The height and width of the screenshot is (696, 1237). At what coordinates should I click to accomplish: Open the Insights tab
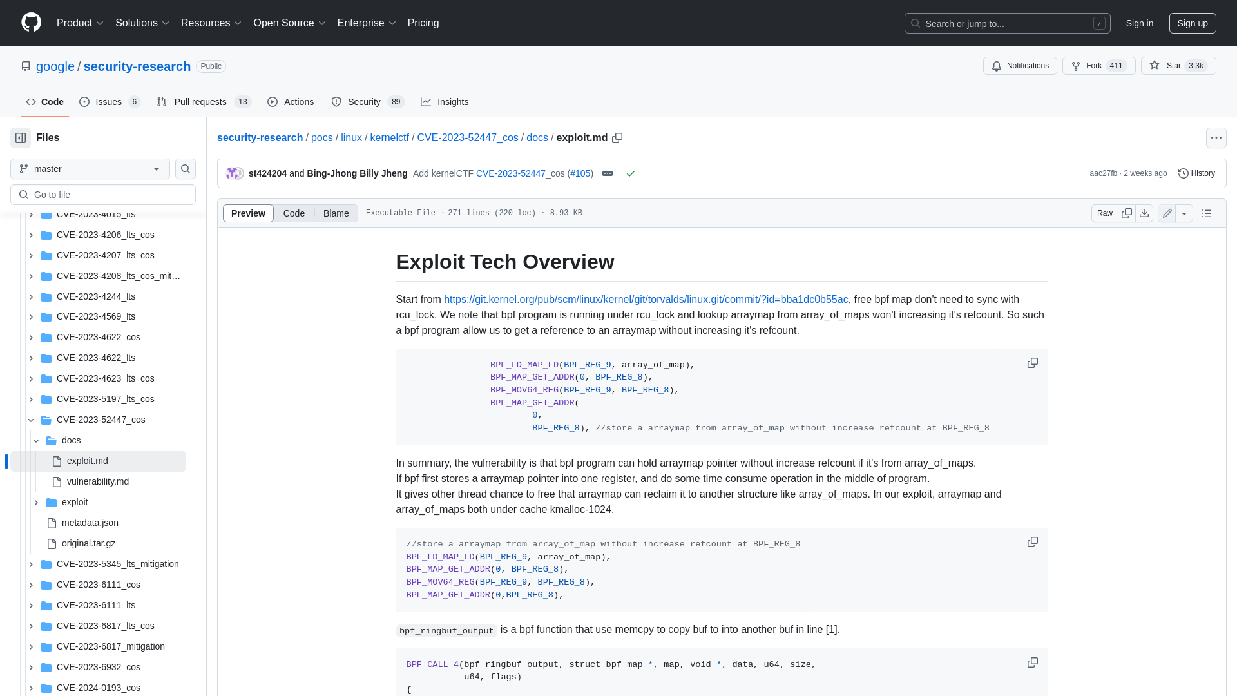coord(445,102)
